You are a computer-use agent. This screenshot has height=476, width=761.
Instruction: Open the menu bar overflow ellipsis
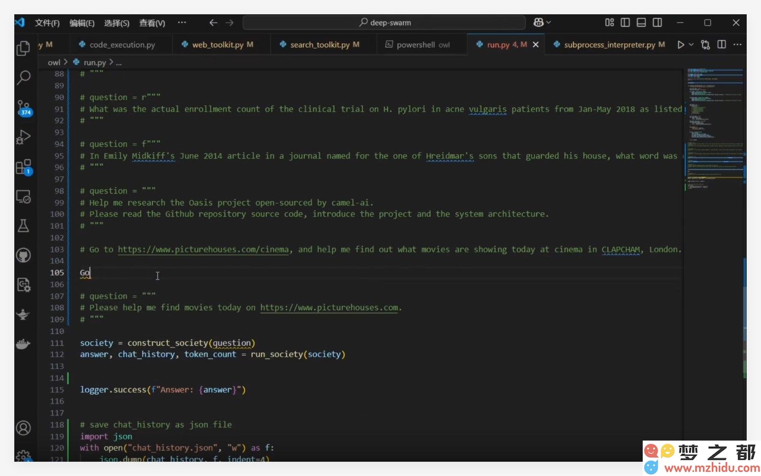(182, 23)
